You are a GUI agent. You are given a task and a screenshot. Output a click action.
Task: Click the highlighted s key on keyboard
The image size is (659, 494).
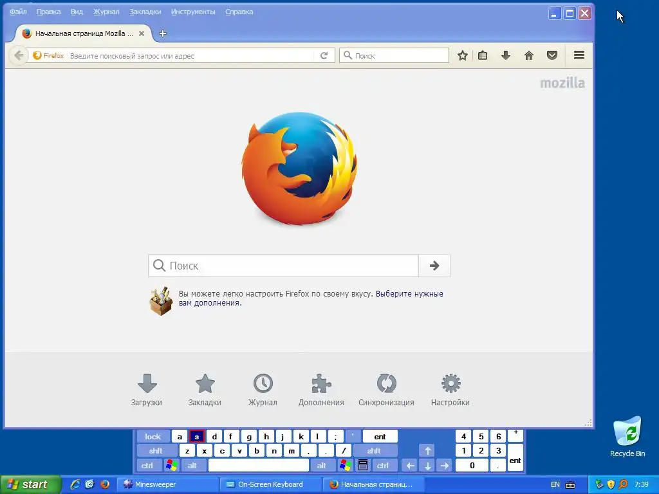tap(197, 437)
